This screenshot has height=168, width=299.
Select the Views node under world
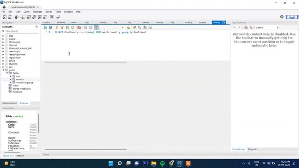click(15, 86)
